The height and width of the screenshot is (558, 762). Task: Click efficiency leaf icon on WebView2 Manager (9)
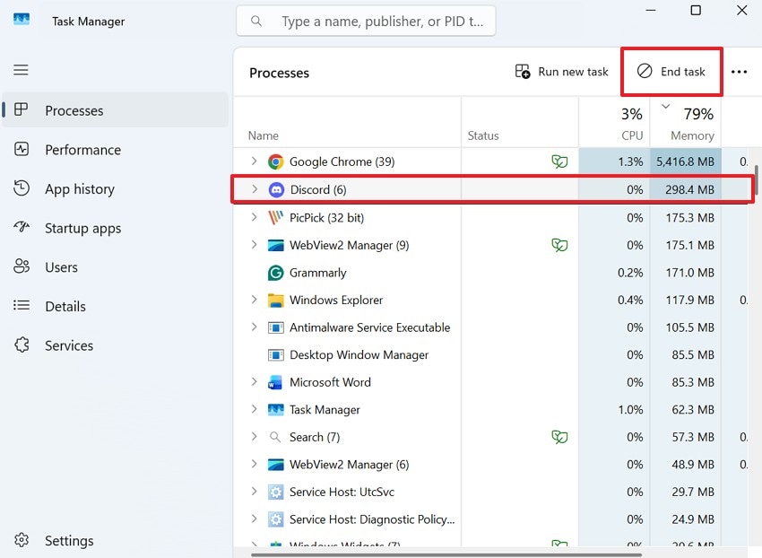point(559,245)
